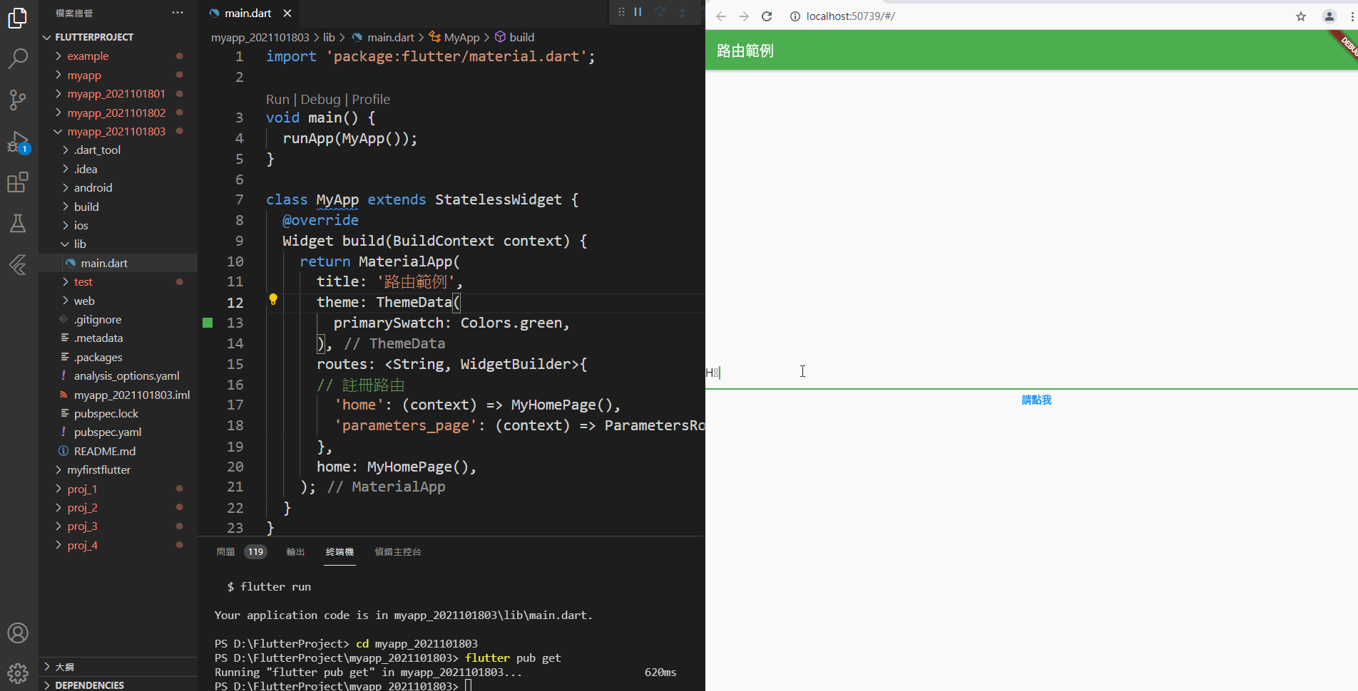Viewport: 1358px width, 691px height.
Task: Open the Explorer view in the activity bar
Action: (x=18, y=18)
